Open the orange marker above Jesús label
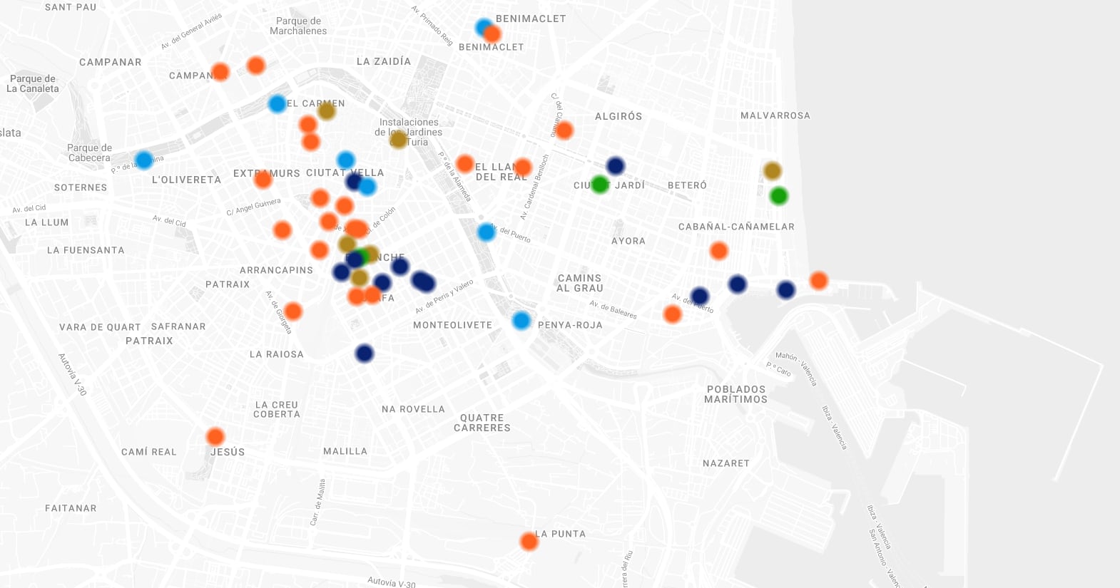 click(x=215, y=437)
